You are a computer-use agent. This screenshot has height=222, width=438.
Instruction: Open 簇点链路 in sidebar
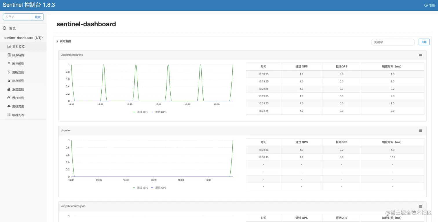23,55
